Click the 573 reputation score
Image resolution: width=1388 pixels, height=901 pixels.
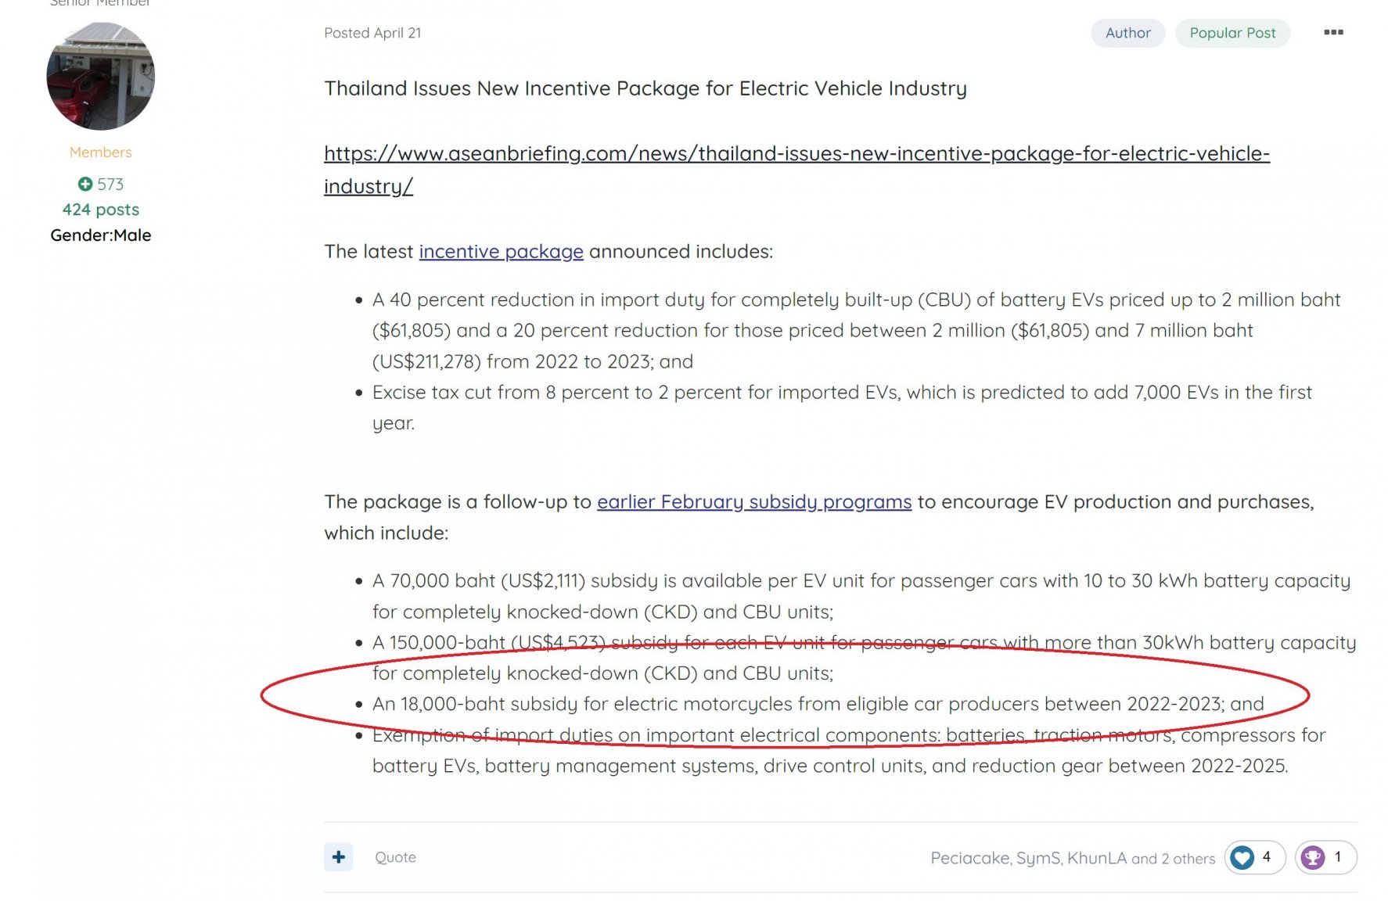(x=110, y=184)
